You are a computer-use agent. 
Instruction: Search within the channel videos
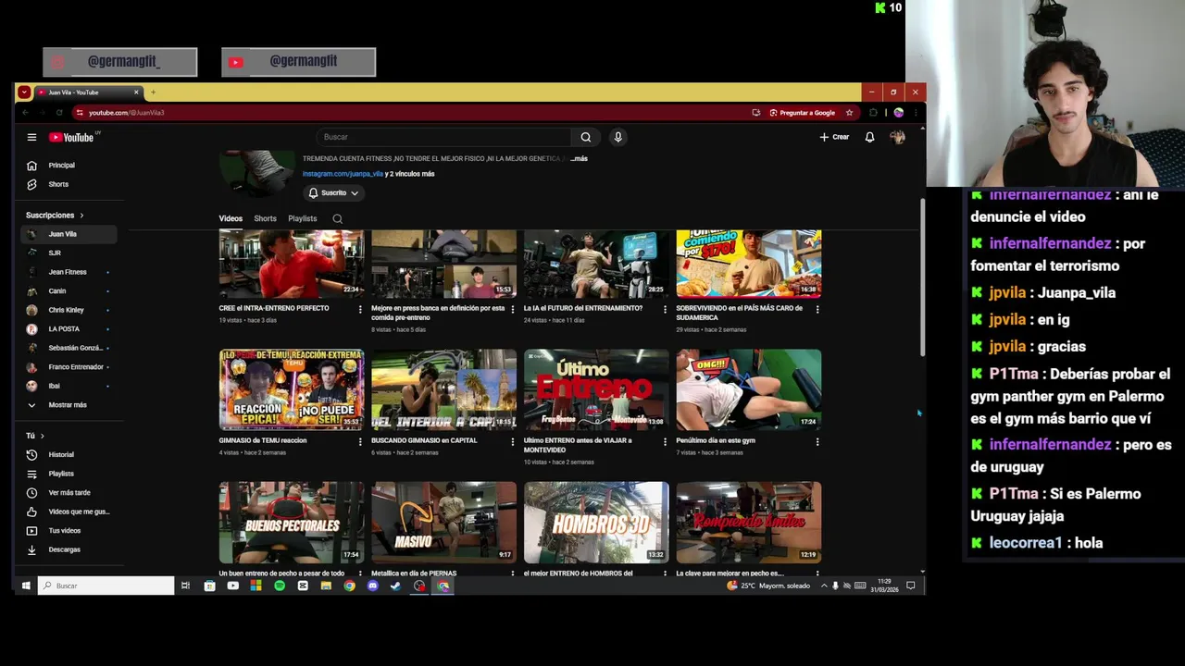click(337, 219)
